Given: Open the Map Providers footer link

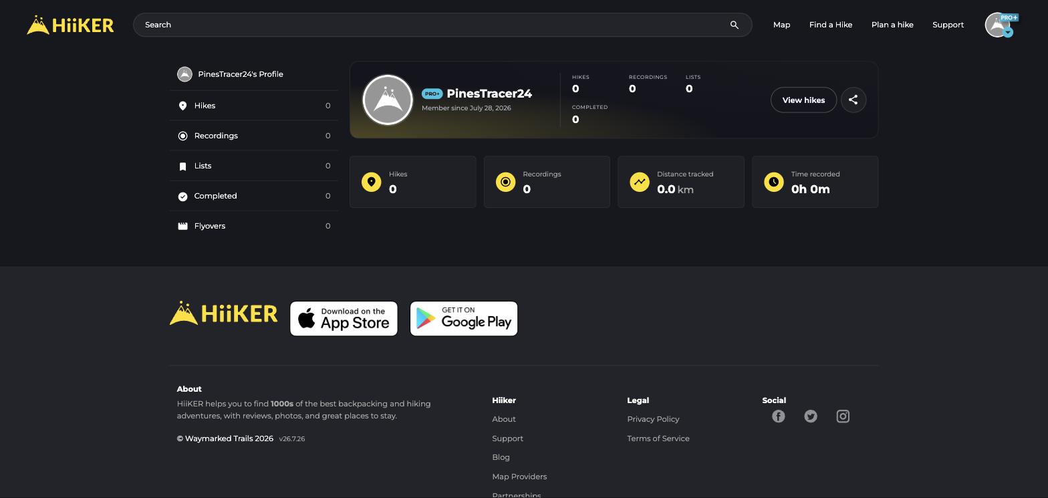Looking at the screenshot, I should coord(519,477).
